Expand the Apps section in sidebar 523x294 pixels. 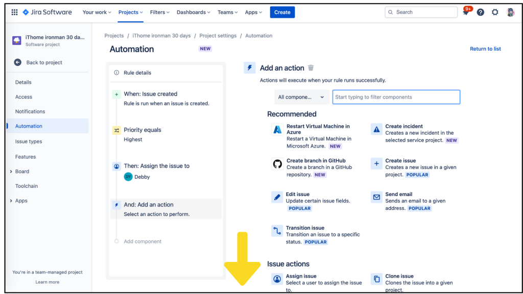pyautogui.click(x=11, y=201)
